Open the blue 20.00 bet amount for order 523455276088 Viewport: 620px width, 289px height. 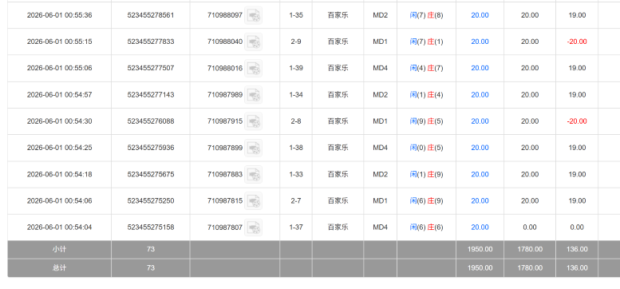[x=480, y=121]
